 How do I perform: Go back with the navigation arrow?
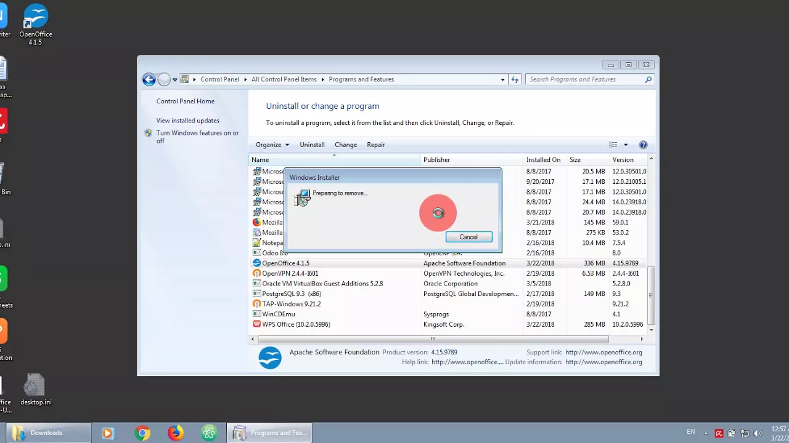(x=149, y=79)
